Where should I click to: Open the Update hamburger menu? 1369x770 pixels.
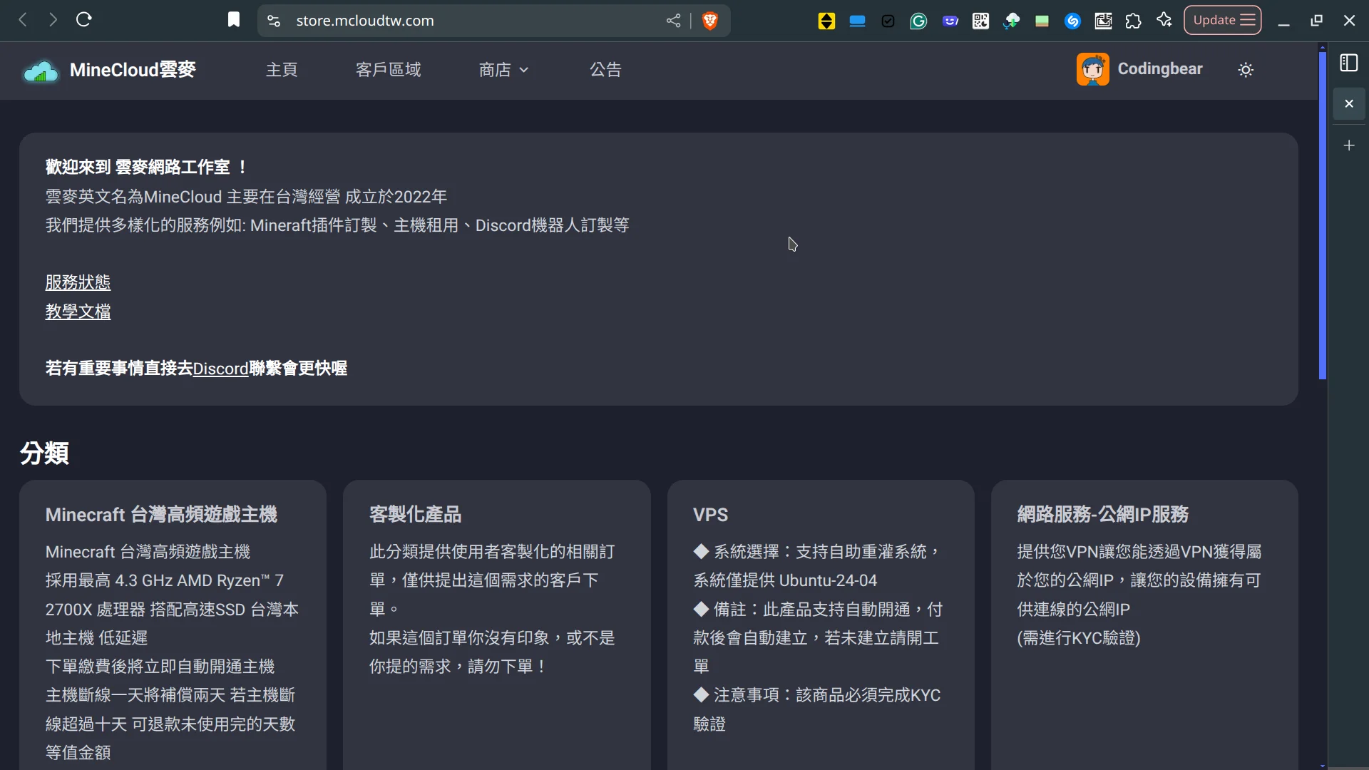coord(1223,20)
